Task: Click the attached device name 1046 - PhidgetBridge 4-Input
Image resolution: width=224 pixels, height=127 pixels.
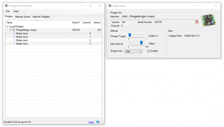Action: [x=138, y=17]
